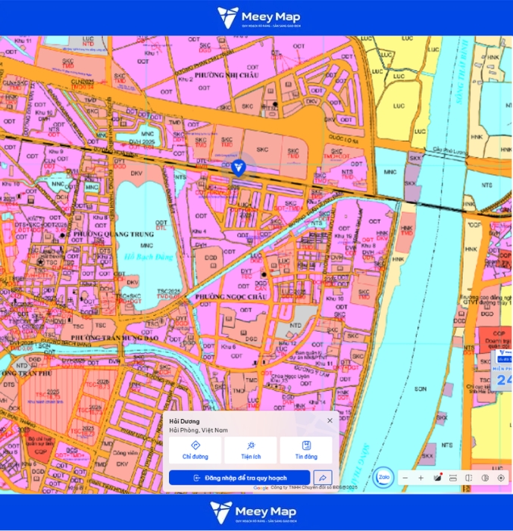Click the top Meey Map logo
The height and width of the screenshot is (531, 513).
tap(259, 17)
